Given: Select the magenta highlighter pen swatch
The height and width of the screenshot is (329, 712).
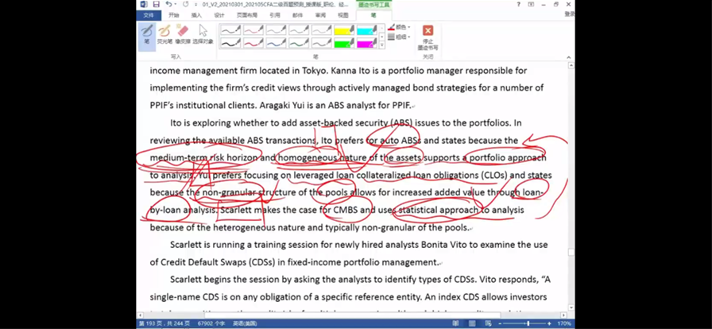Looking at the screenshot, I should click(367, 43).
